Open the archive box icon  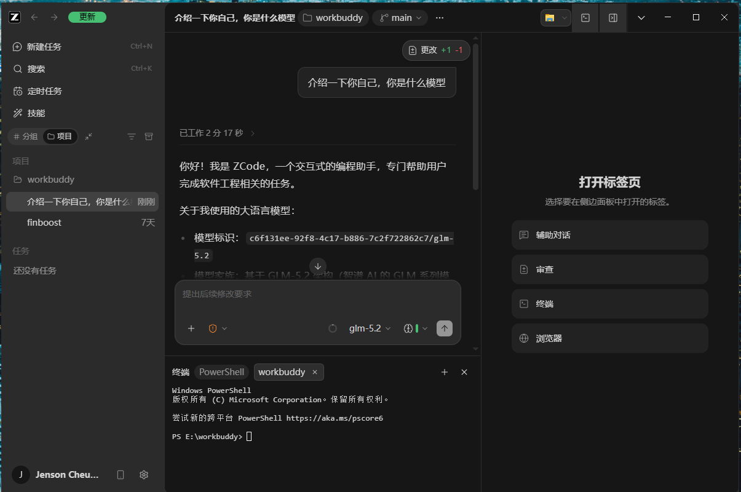pyautogui.click(x=148, y=137)
